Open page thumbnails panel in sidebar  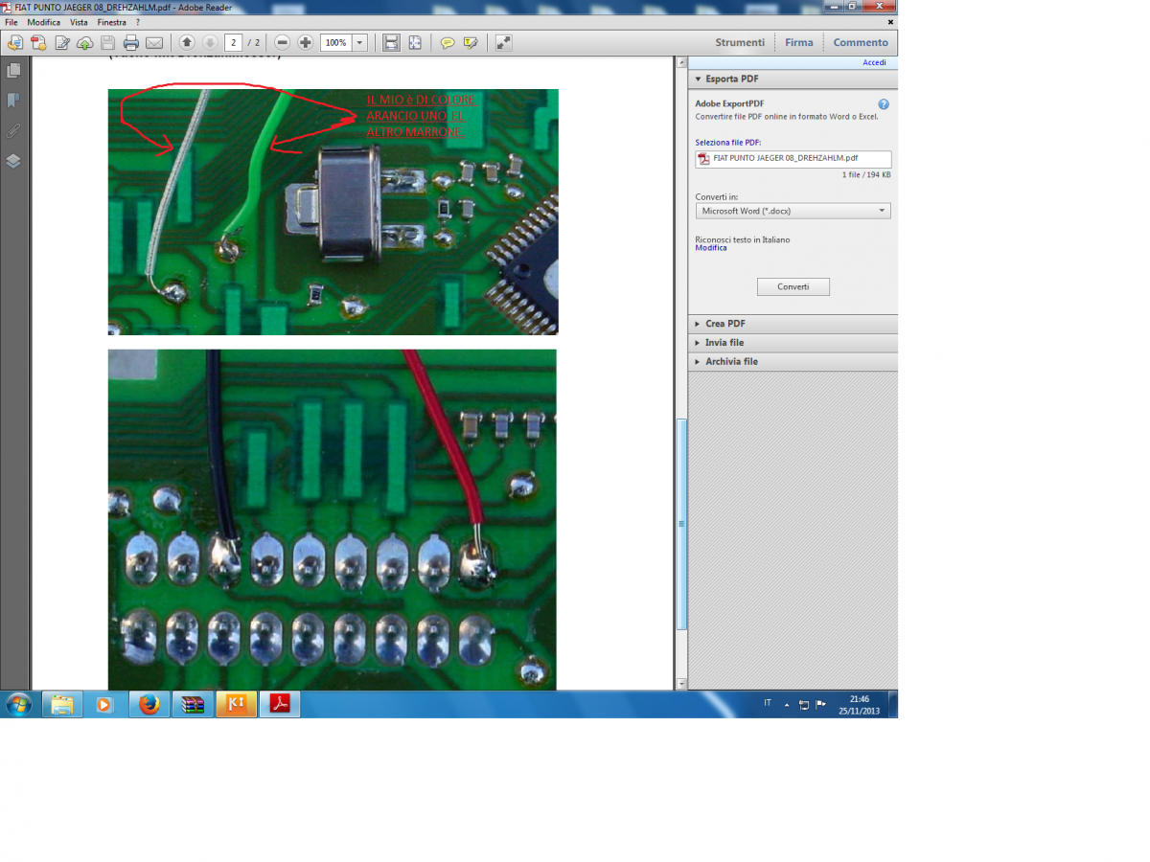(13, 71)
